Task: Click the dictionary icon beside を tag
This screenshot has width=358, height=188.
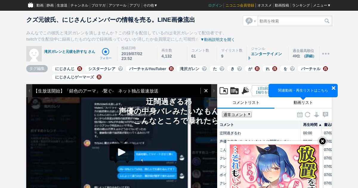Action: 292,69
